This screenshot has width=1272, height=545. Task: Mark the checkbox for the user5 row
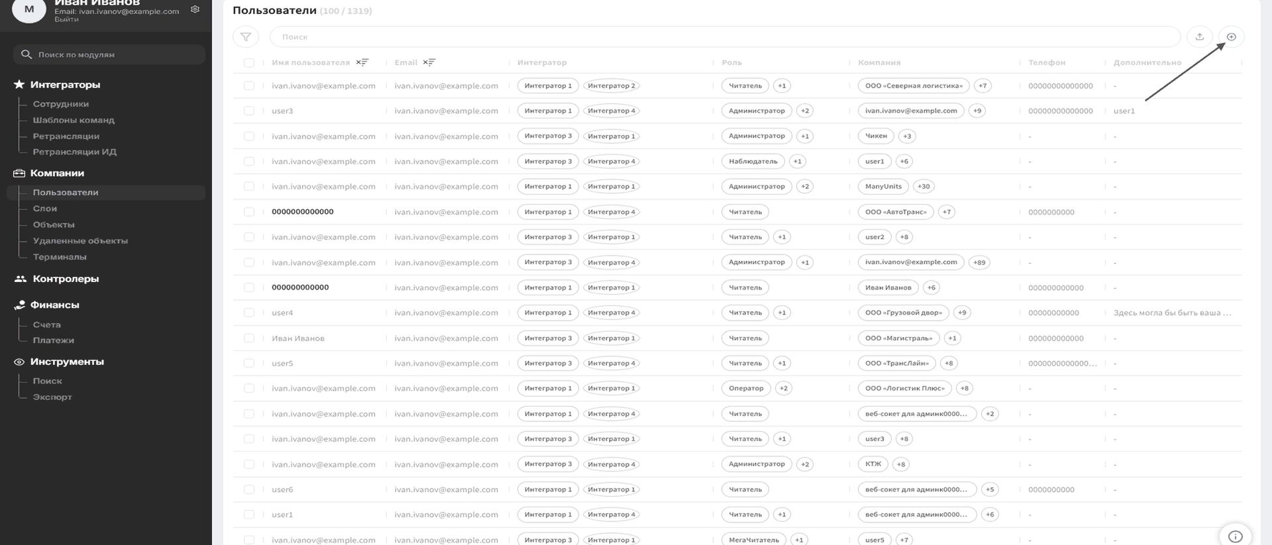[249, 363]
